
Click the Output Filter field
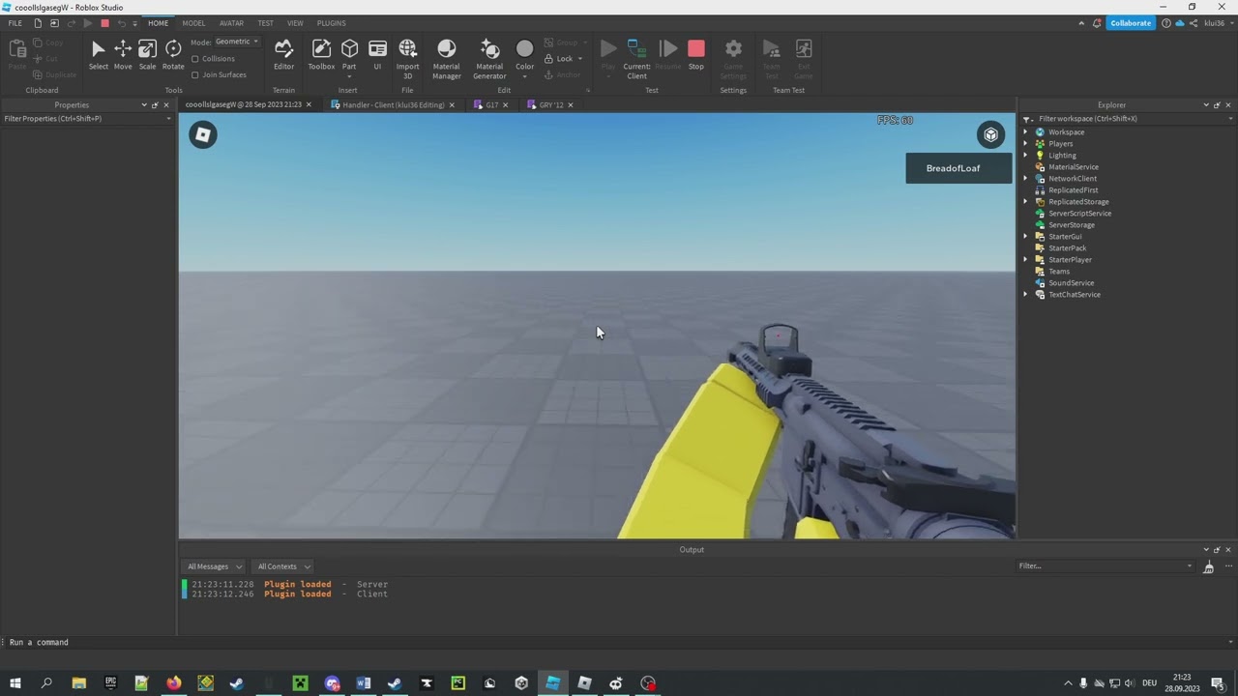[1105, 566]
